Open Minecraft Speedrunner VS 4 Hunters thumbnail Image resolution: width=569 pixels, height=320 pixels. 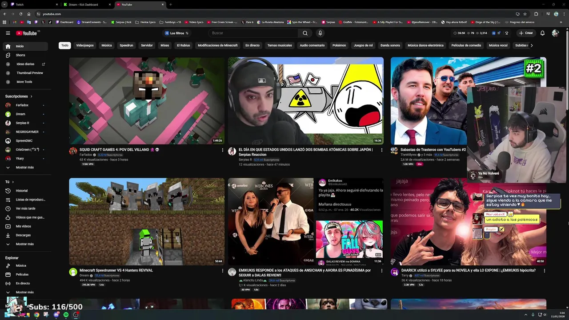tap(147, 222)
